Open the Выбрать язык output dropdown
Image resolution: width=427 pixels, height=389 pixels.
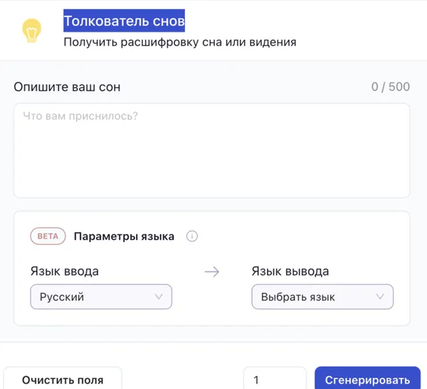(x=322, y=296)
